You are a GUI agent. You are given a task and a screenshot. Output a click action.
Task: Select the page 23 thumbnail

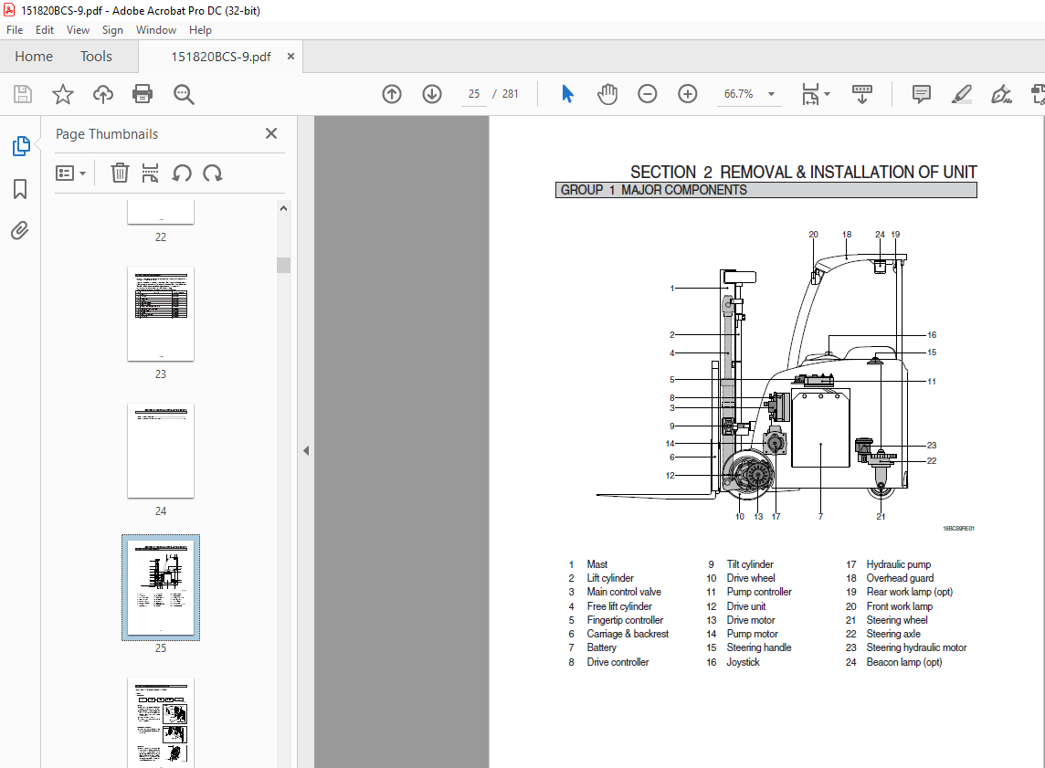coord(161,315)
